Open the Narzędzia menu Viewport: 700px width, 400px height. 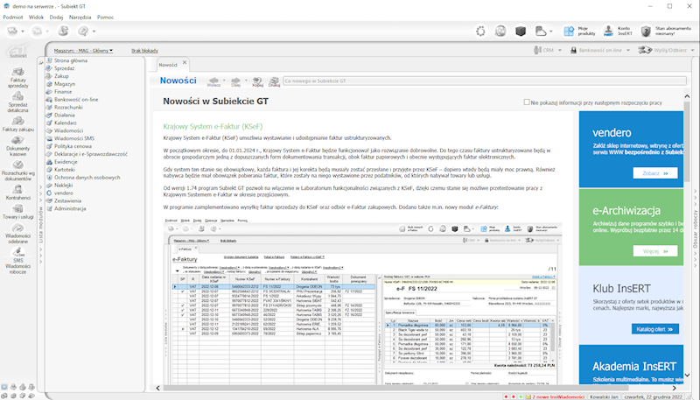tap(80, 17)
